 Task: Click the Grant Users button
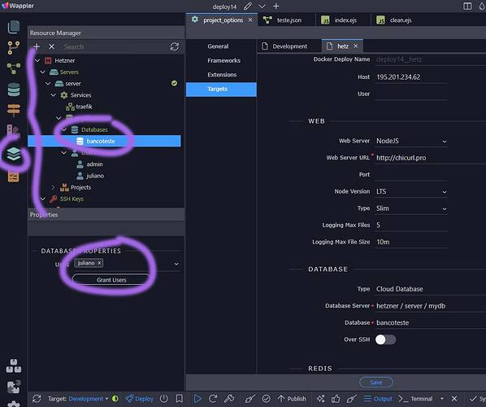coord(111,280)
